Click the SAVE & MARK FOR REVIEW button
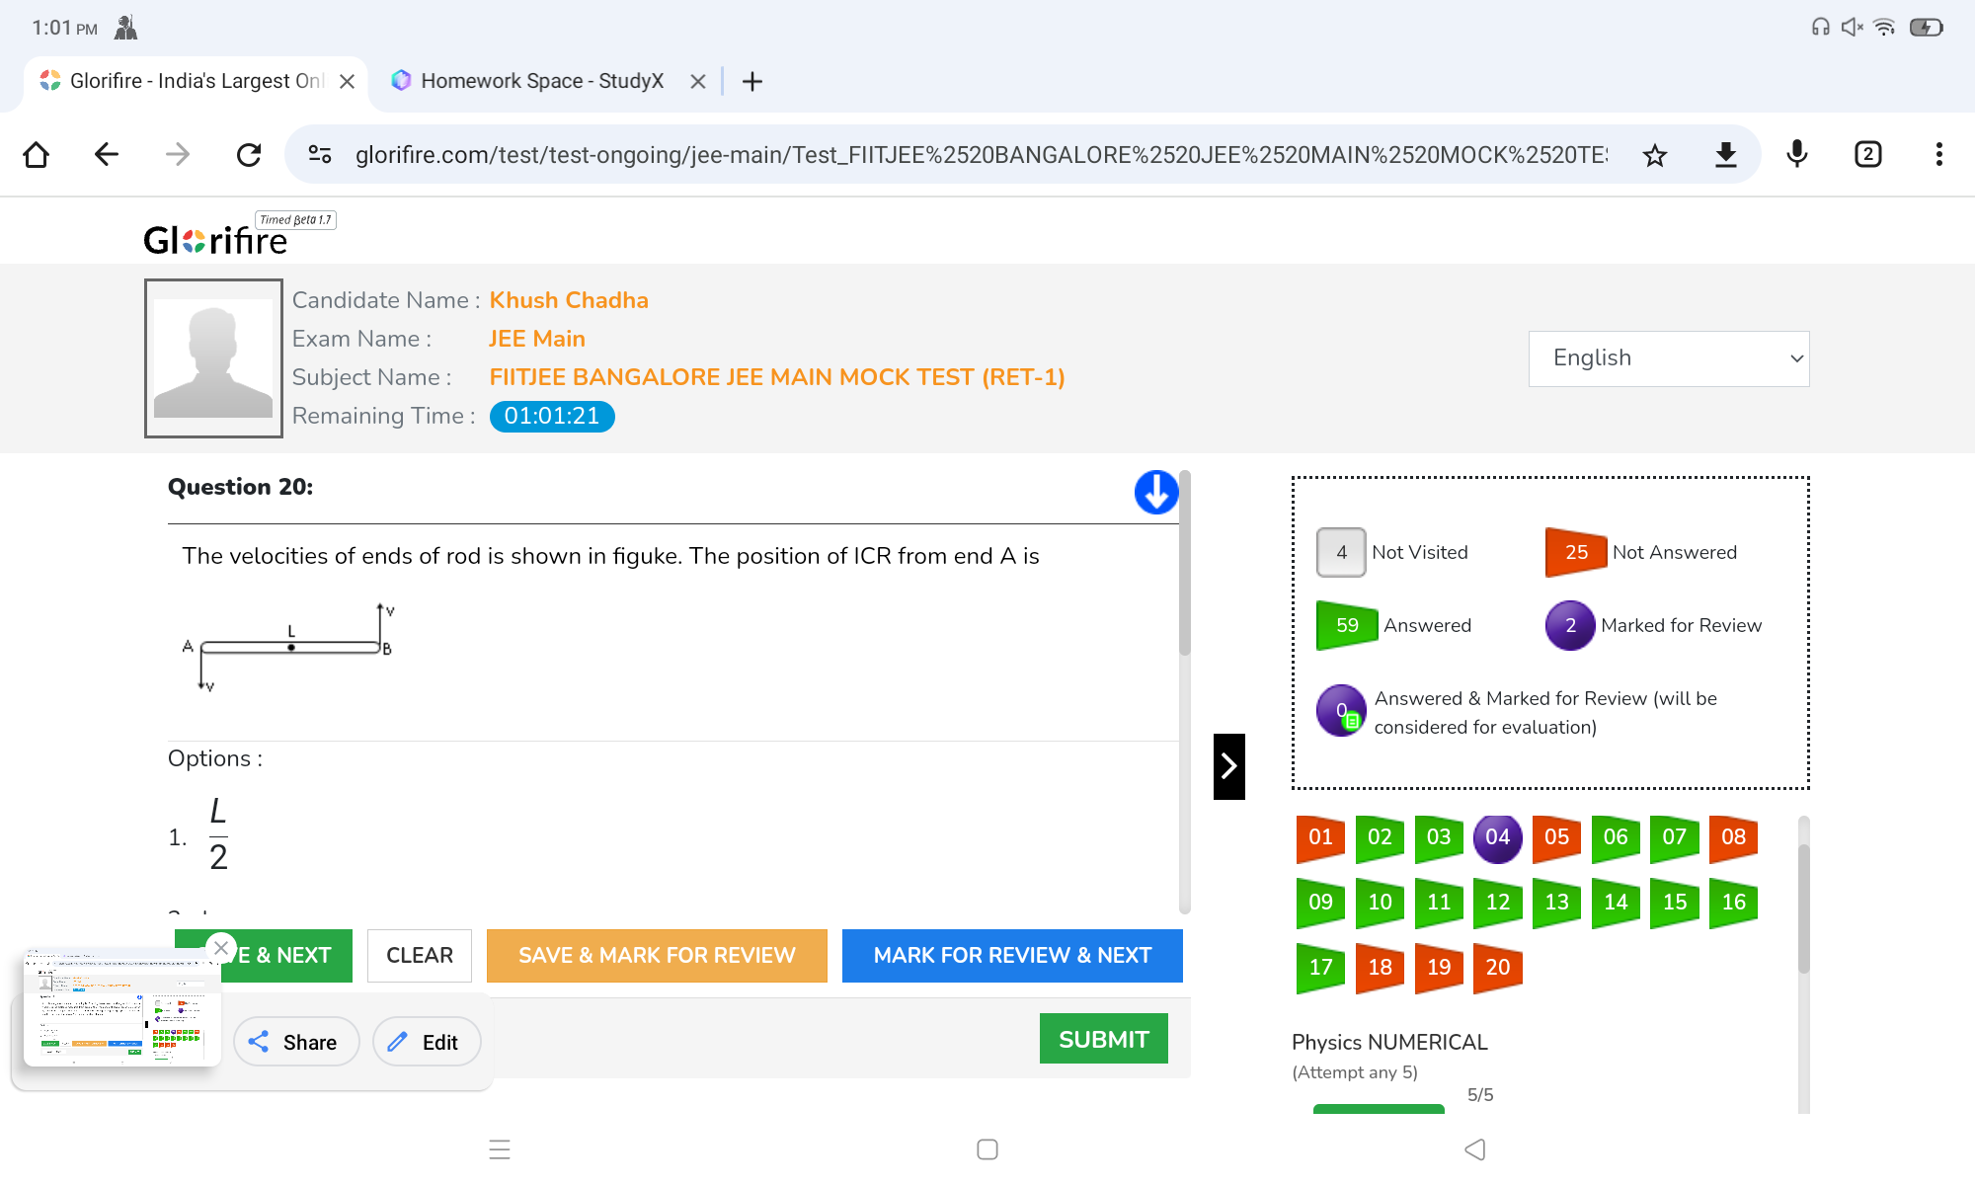Image resolution: width=1975 pixels, height=1185 pixels. tap(656, 955)
